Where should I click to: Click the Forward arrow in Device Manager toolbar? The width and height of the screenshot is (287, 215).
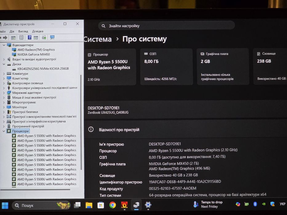(x=5, y=38)
